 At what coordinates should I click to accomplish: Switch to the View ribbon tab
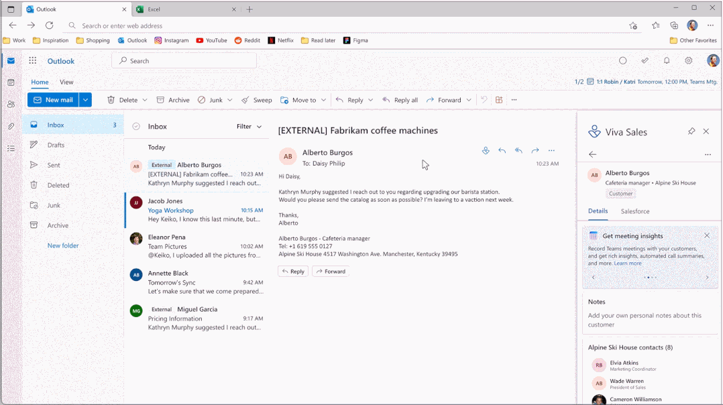point(66,82)
